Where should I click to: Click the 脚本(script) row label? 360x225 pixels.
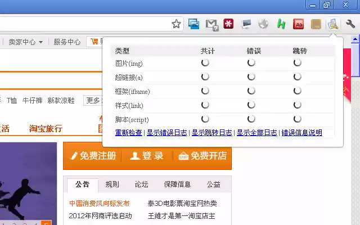tap(132, 120)
